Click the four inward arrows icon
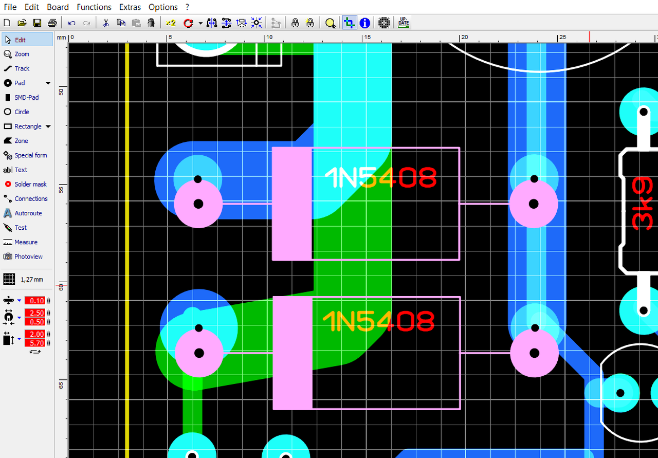Screen dimensions: 658x458 tap(257, 23)
